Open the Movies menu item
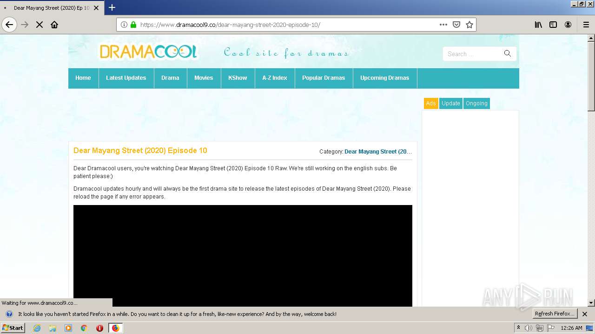This screenshot has height=334, width=595. [204, 78]
